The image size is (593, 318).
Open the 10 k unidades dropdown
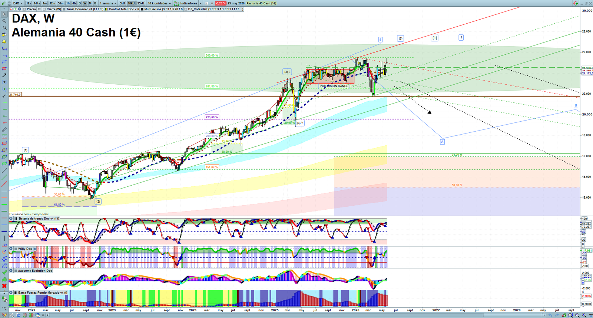[159, 3]
